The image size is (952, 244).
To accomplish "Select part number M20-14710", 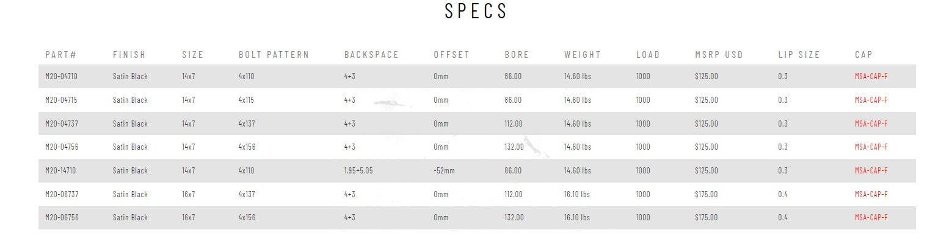I will tap(60, 171).
